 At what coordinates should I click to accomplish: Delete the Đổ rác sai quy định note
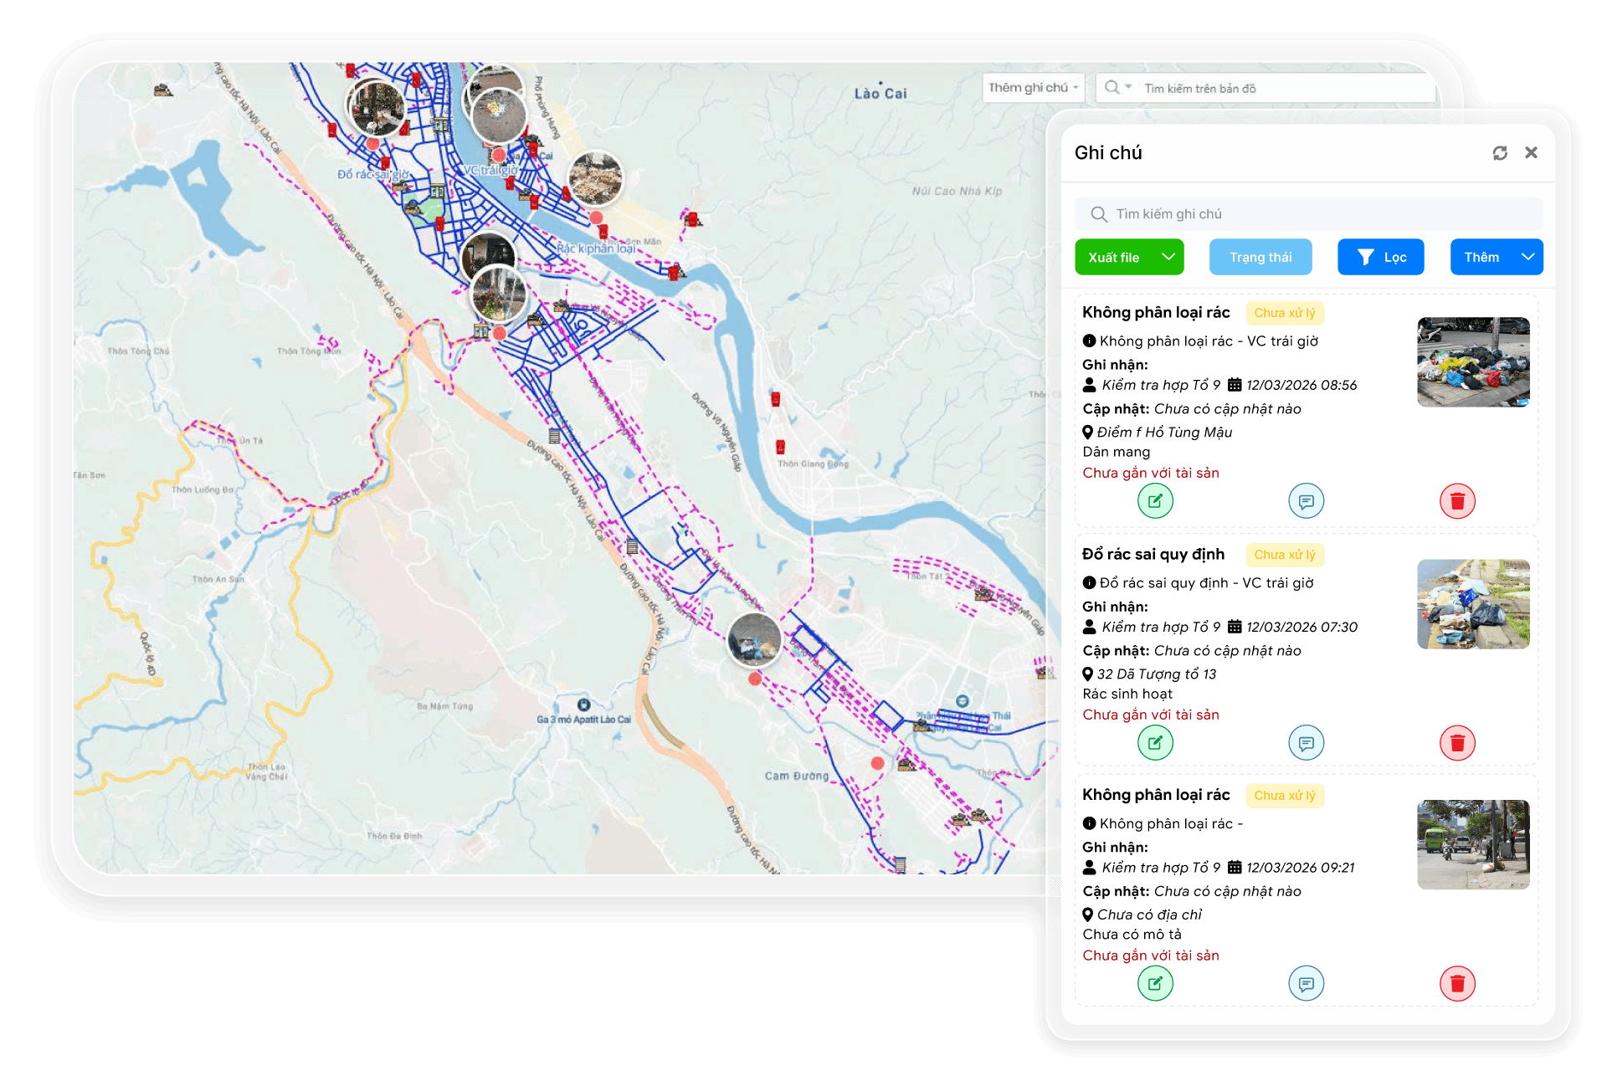click(x=1456, y=743)
